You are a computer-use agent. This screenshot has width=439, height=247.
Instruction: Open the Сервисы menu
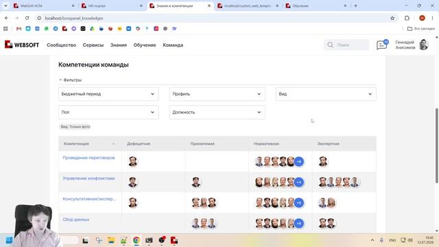93,45
